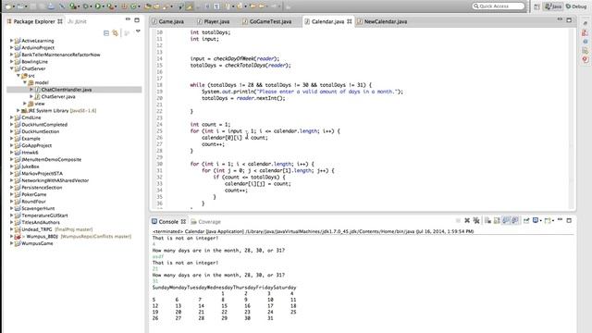Open the Run configurations dropdown arrow

point(103,6)
